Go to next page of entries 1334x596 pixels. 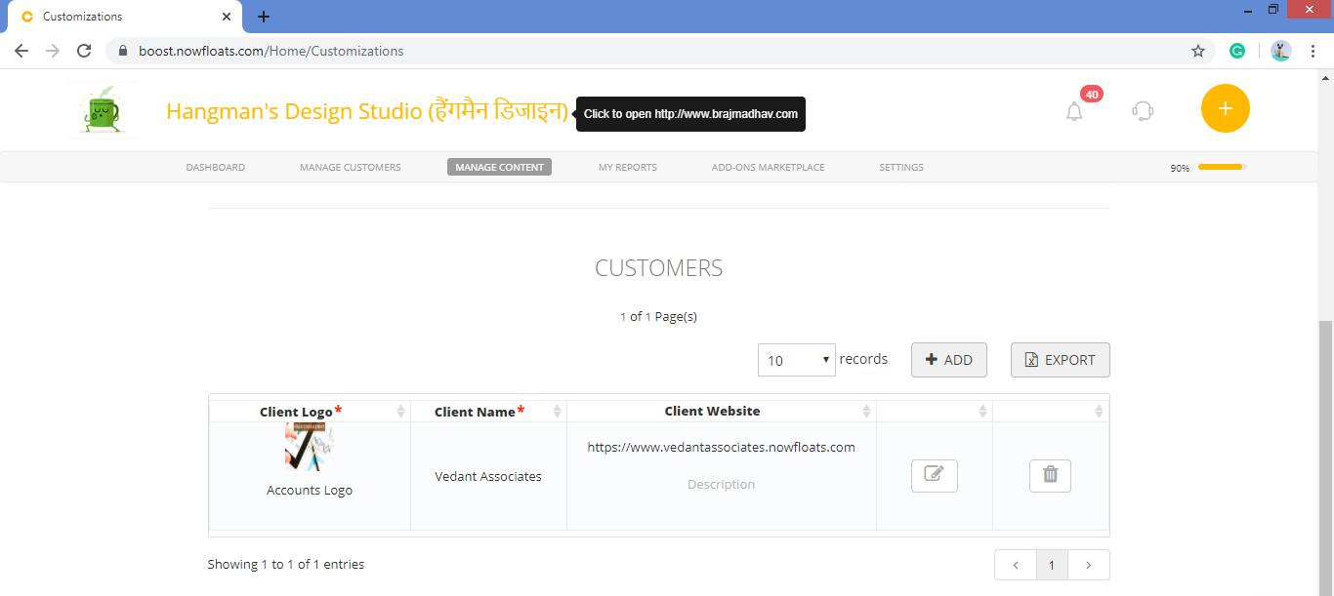[1089, 565]
